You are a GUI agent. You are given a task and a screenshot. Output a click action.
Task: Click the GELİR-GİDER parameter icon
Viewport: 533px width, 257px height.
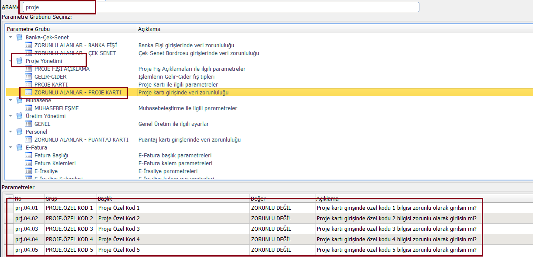point(28,76)
